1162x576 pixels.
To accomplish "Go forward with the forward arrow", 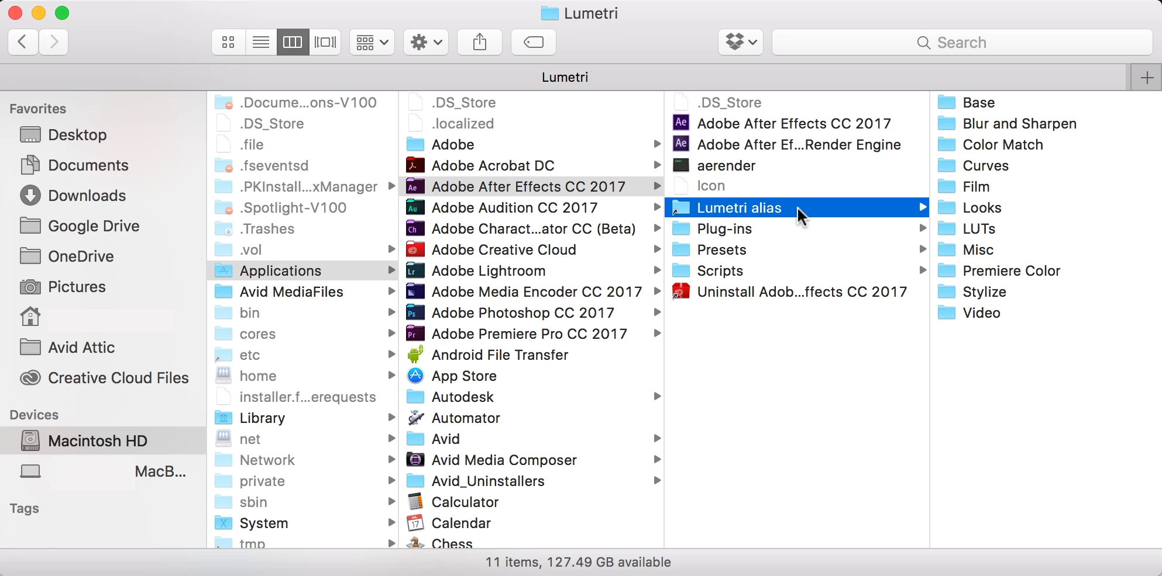I will (x=54, y=42).
